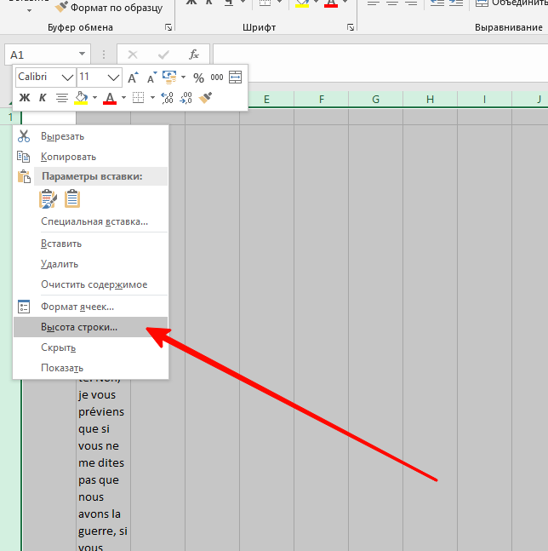Select Высота строки... menu item
This screenshot has height=551, width=548.
click(x=90, y=327)
